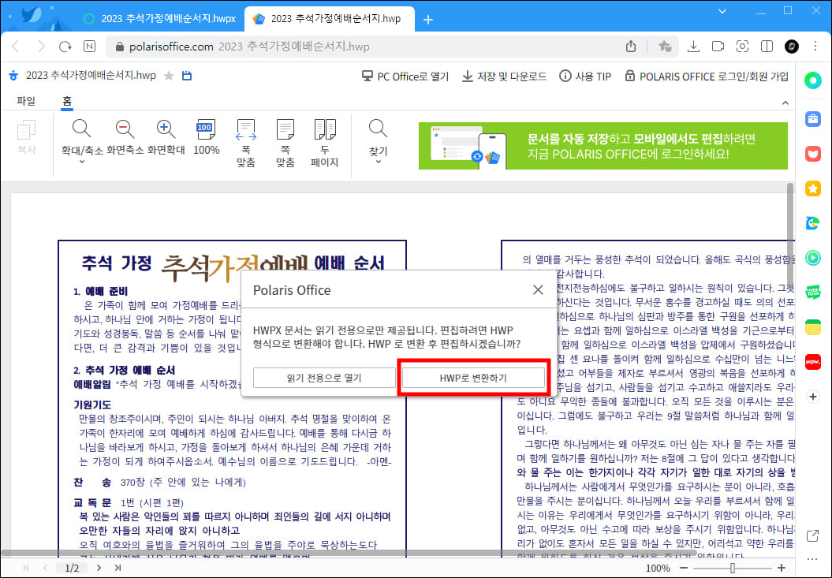Open the yellow star sidebar icon
The height and width of the screenshot is (578, 832).
tap(813, 188)
